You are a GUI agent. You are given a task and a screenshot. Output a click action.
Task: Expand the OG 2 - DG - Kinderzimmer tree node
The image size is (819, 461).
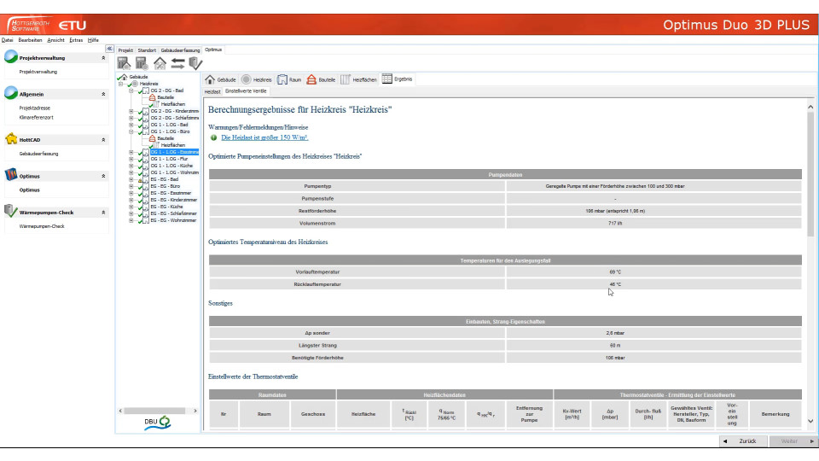pos(131,110)
